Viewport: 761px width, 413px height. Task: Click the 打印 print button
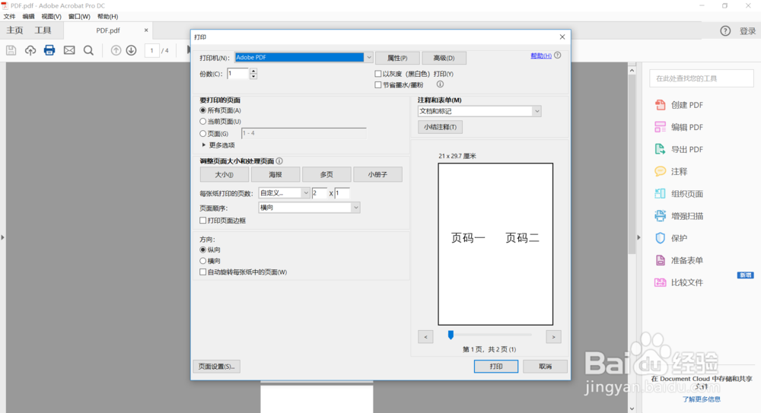tap(496, 367)
